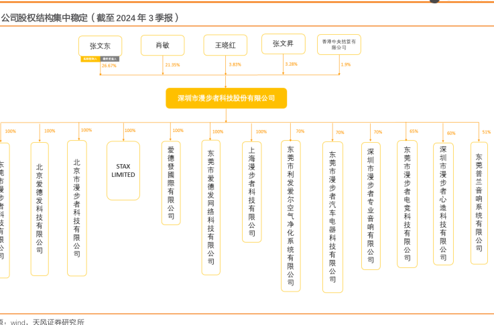Click the 65% ownership label
Viewport: 494px width, 325px height.
coord(414,131)
